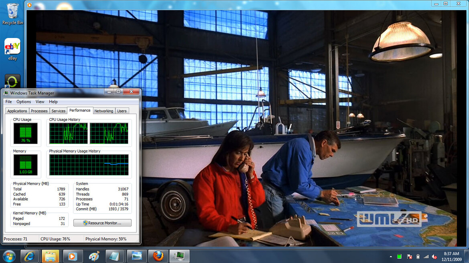Open the photo viewer taskbar icon
The image size is (469, 263).
[x=136, y=256]
